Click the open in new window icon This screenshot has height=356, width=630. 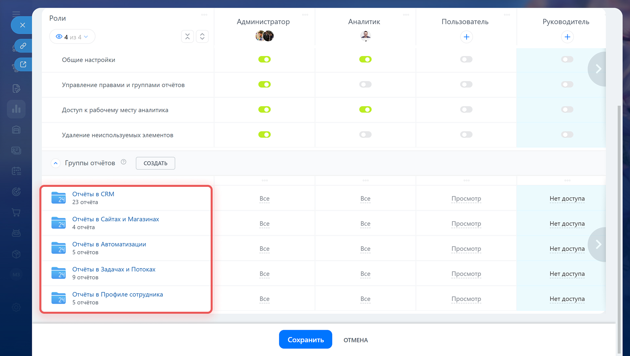pos(23,64)
